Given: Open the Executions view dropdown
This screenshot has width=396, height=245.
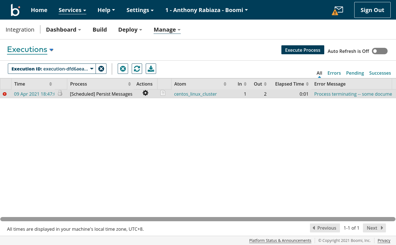Looking at the screenshot, I should click(x=51, y=50).
